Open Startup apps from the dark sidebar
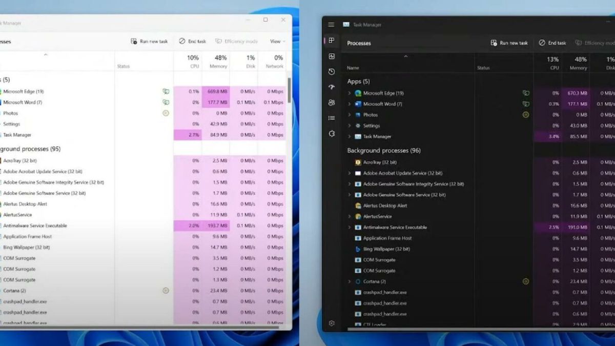This screenshot has width=615, height=346. 332,87
